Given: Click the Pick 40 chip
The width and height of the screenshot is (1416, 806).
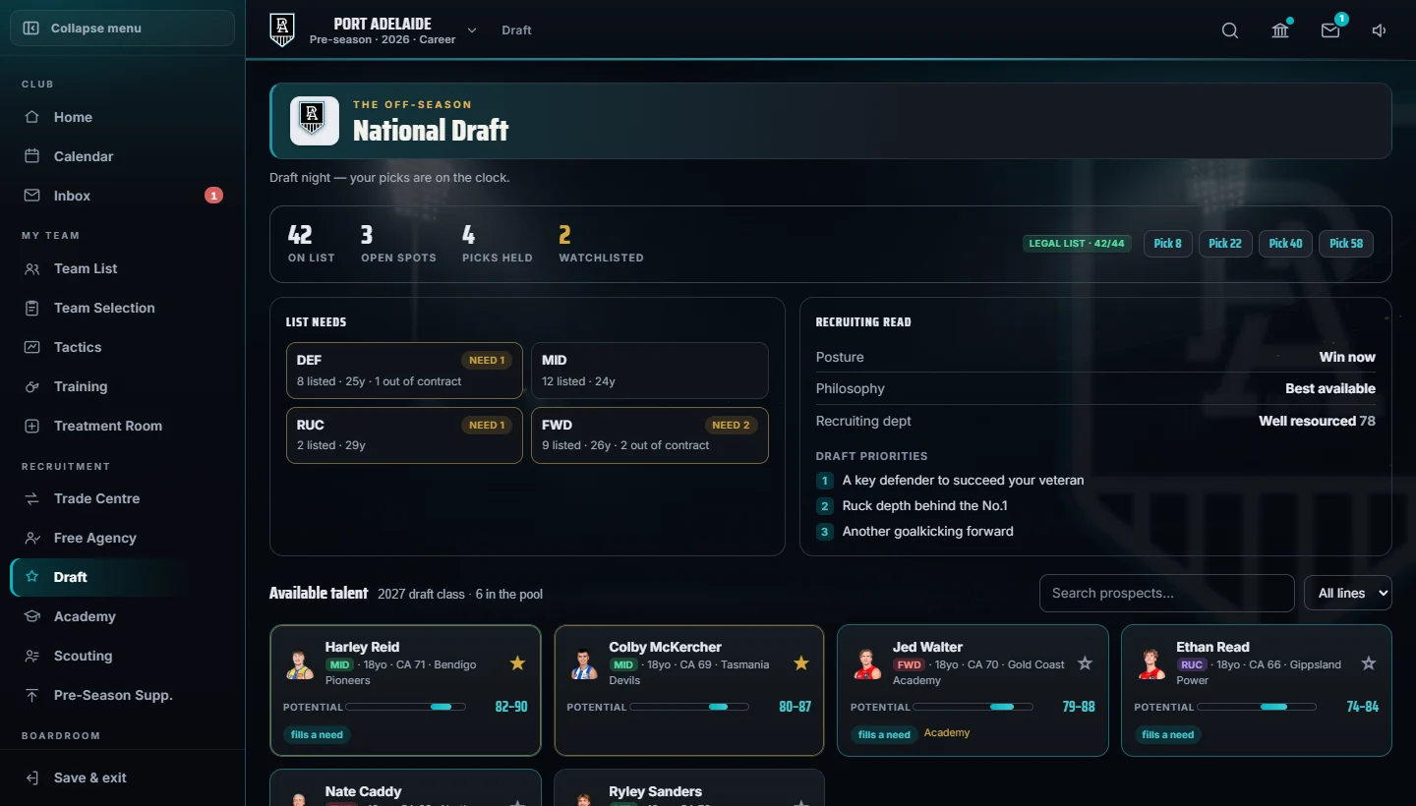Looking at the screenshot, I should click(x=1285, y=244).
